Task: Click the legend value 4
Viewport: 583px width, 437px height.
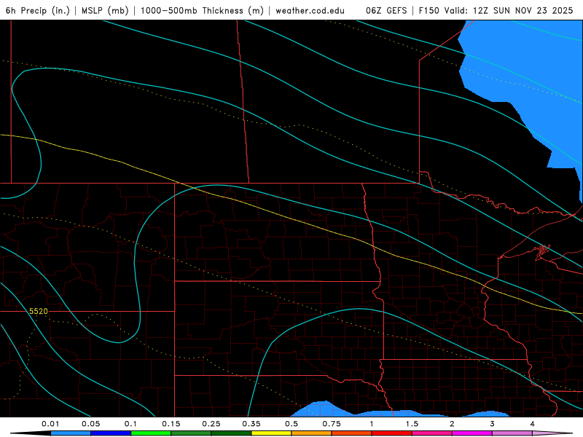Action: click(533, 424)
